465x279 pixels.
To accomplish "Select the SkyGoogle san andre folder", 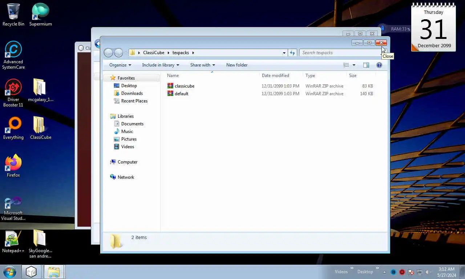I will coord(41,244).
